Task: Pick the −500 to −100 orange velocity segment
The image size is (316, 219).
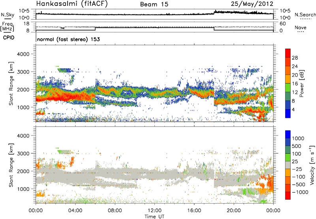Action: tap(288, 181)
